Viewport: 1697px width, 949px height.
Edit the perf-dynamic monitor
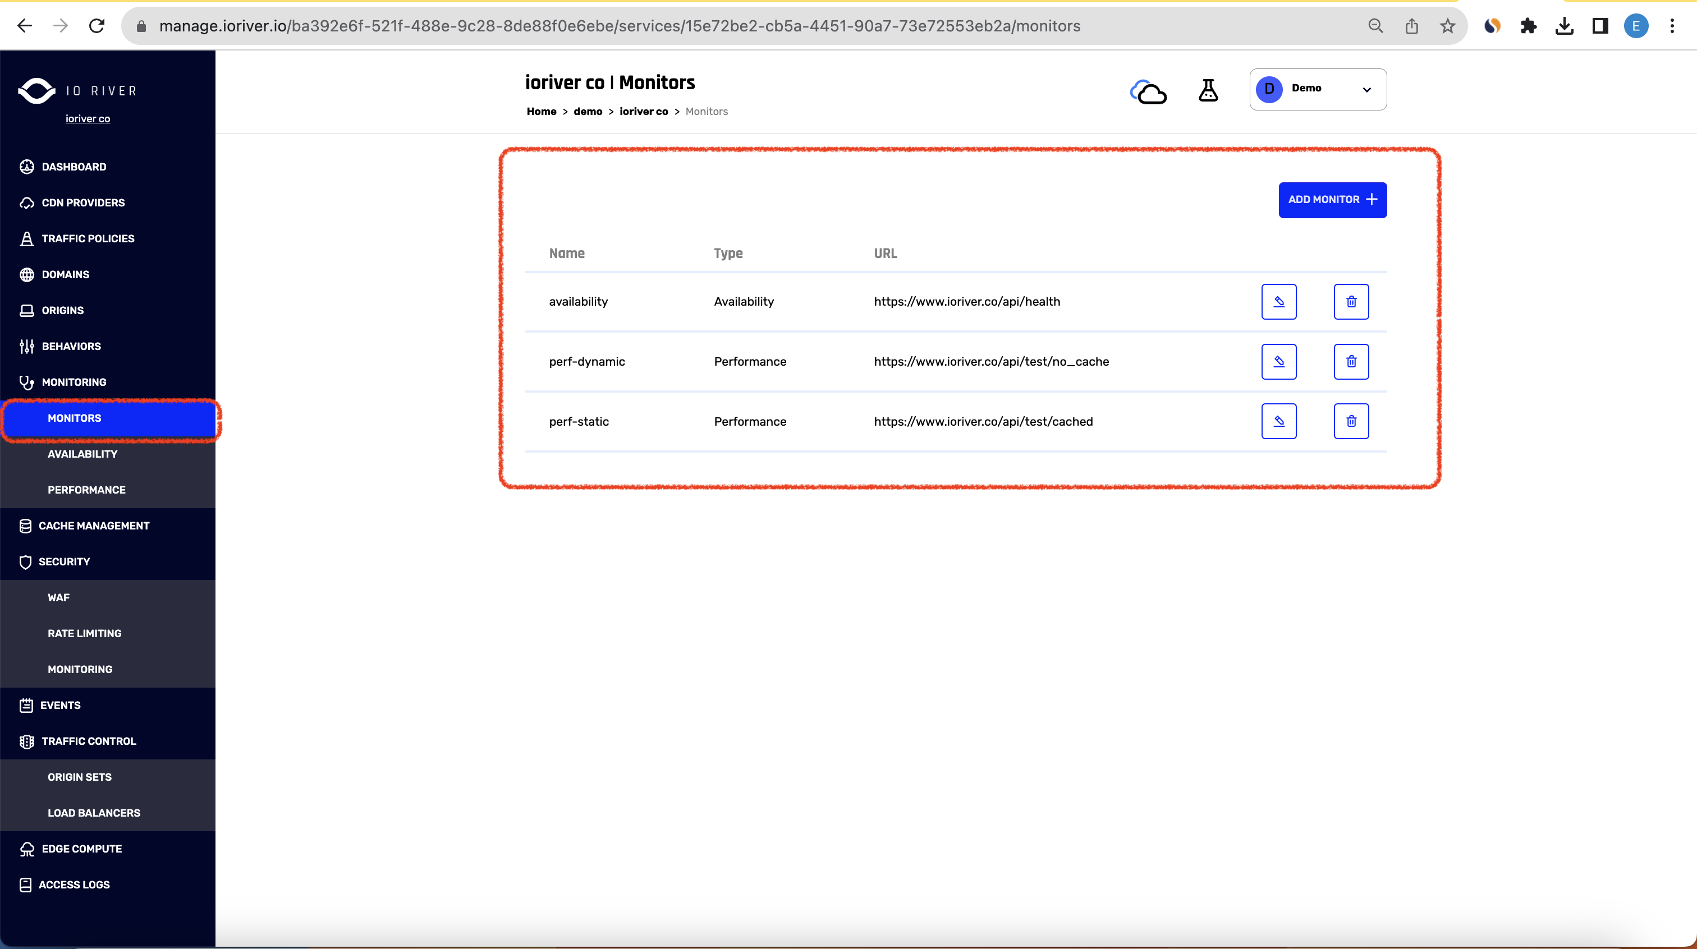click(x=1279, y=362)
